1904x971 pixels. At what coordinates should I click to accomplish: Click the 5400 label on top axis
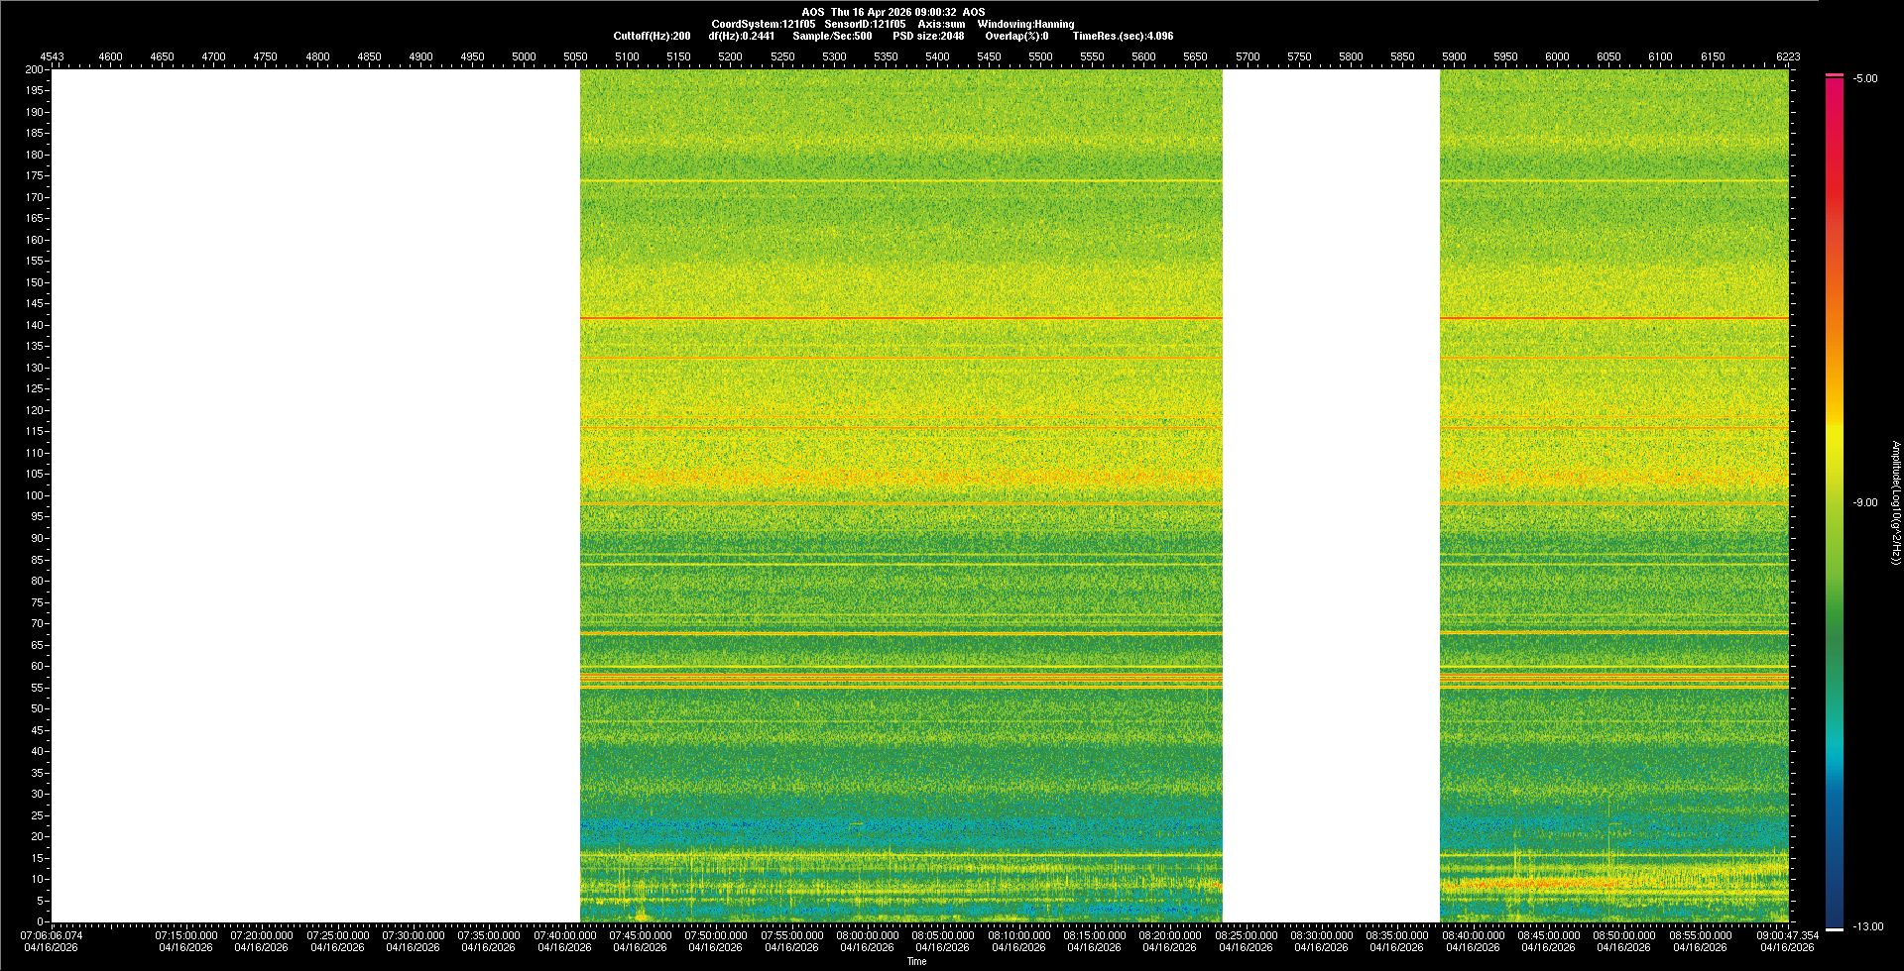click(937, 56)
